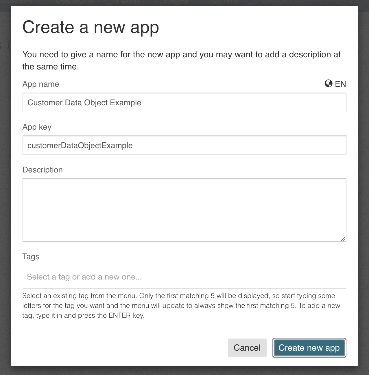Click the Create a new app title
369x375 pixels.
(91, 27)
